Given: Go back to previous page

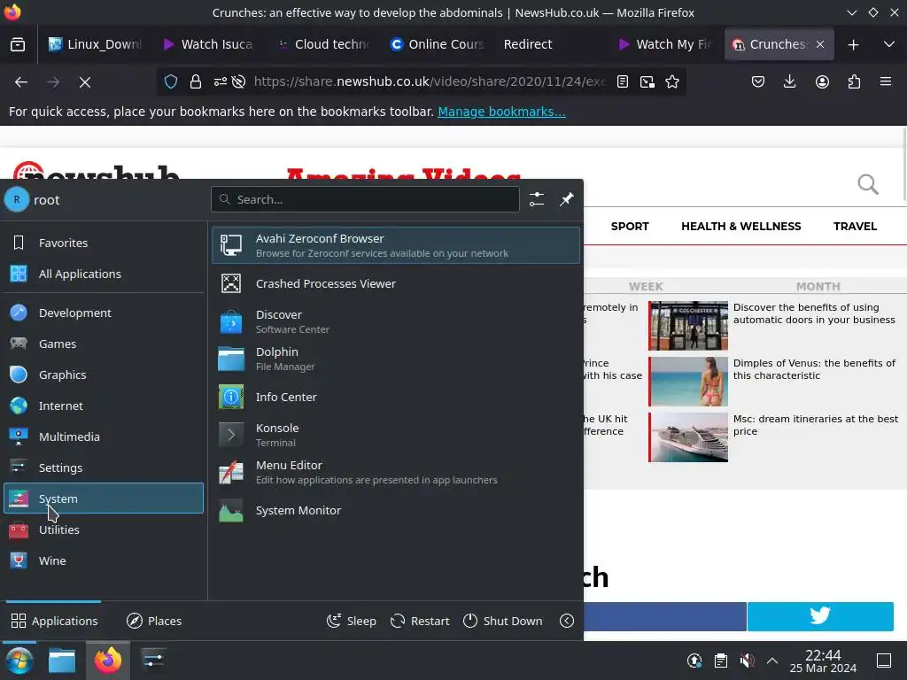Looking at the screenshot, I should (21, 82).
